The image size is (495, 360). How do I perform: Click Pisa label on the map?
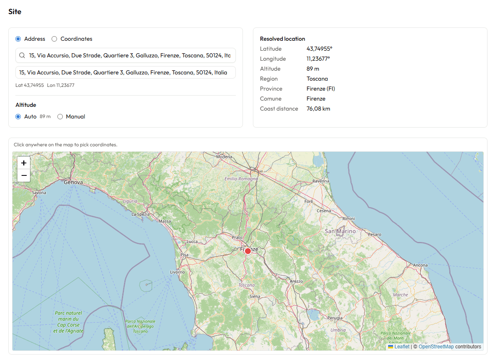tap(184, 255)
